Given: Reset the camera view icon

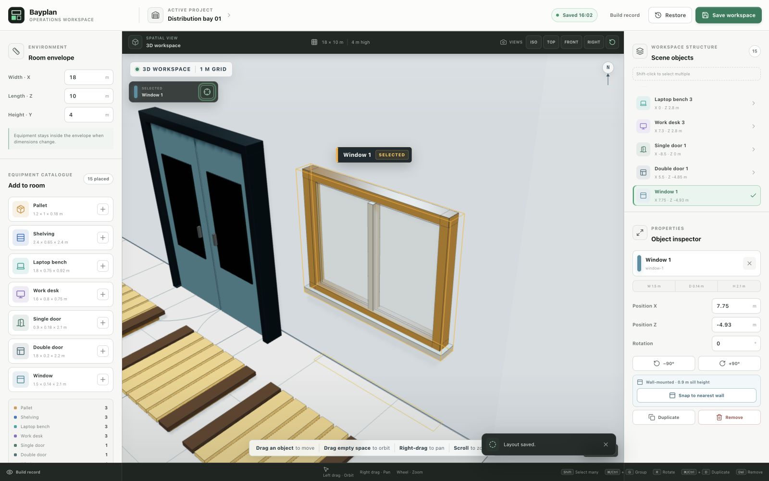Looking at the screenshot, I should click(x=612, y=42).
